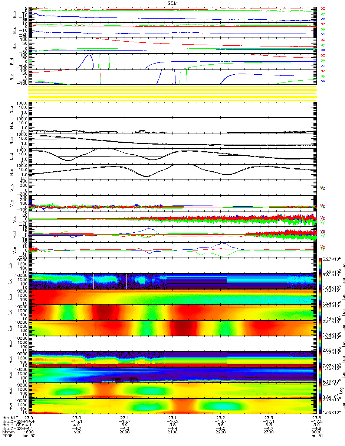Click the e_a electron spectrogram panel

[x=172, y=375]
